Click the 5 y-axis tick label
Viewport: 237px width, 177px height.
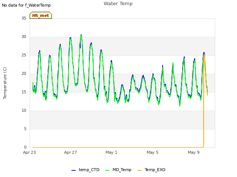pos(25,129)
